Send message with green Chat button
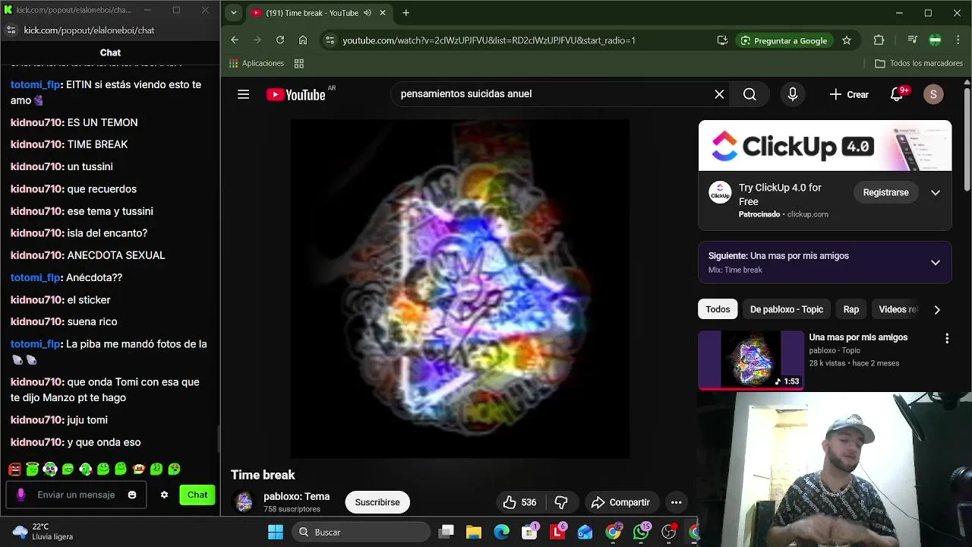The height and width of the screenshot is (547, 972). (x=197, y=495)
